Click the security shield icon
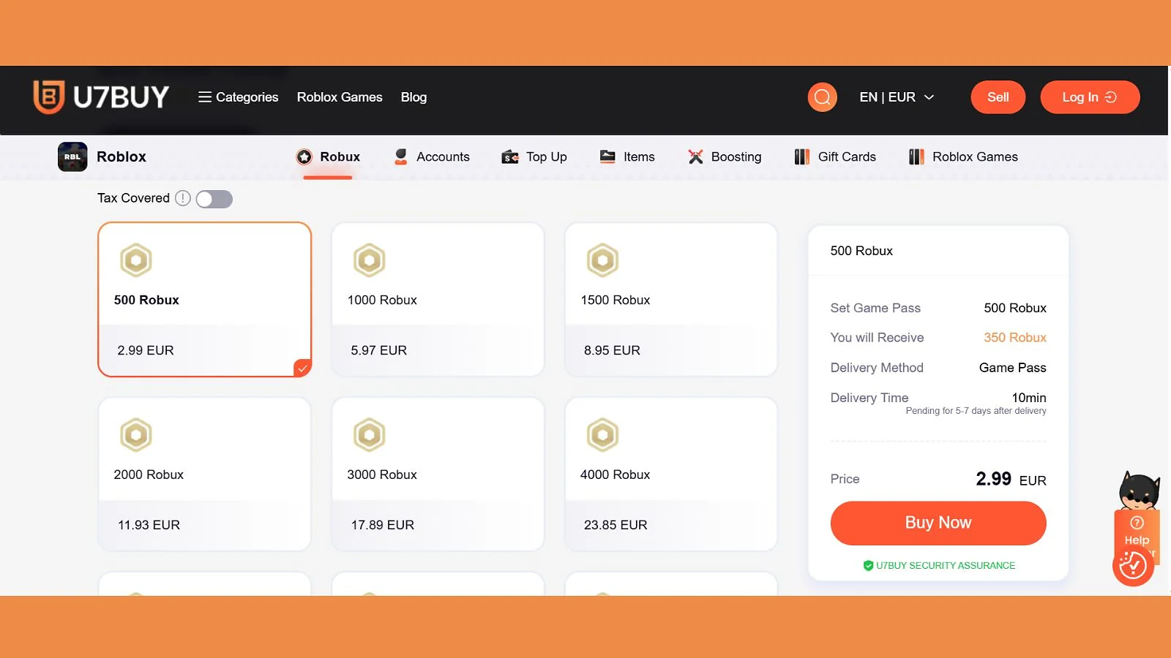 [x=868, y=565]
